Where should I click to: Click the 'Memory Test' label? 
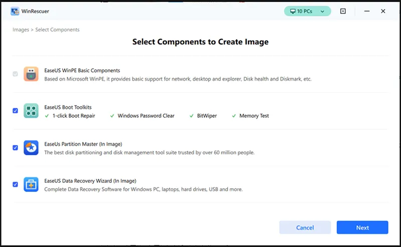click(x=254, y=116)
